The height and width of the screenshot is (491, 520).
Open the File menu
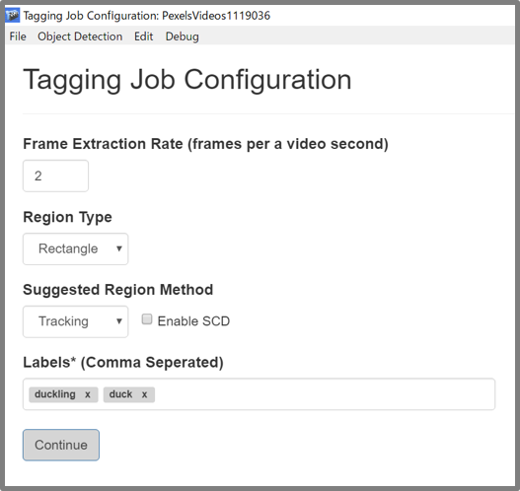pyautogui.click(x=18, y=36)
